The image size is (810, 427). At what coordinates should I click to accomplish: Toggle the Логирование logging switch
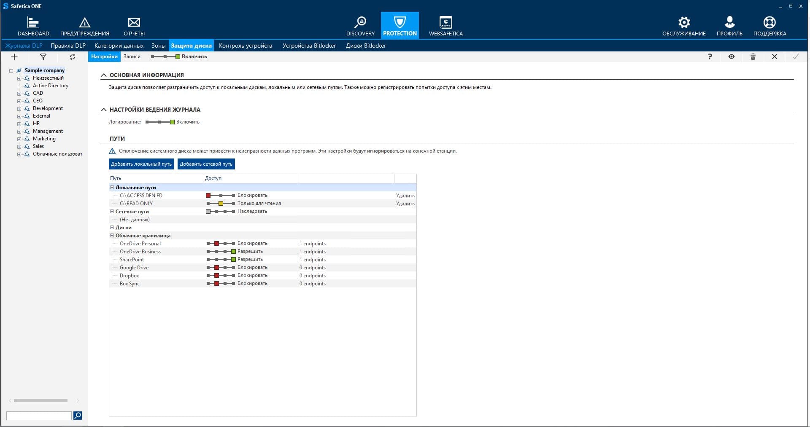[160, 122]
